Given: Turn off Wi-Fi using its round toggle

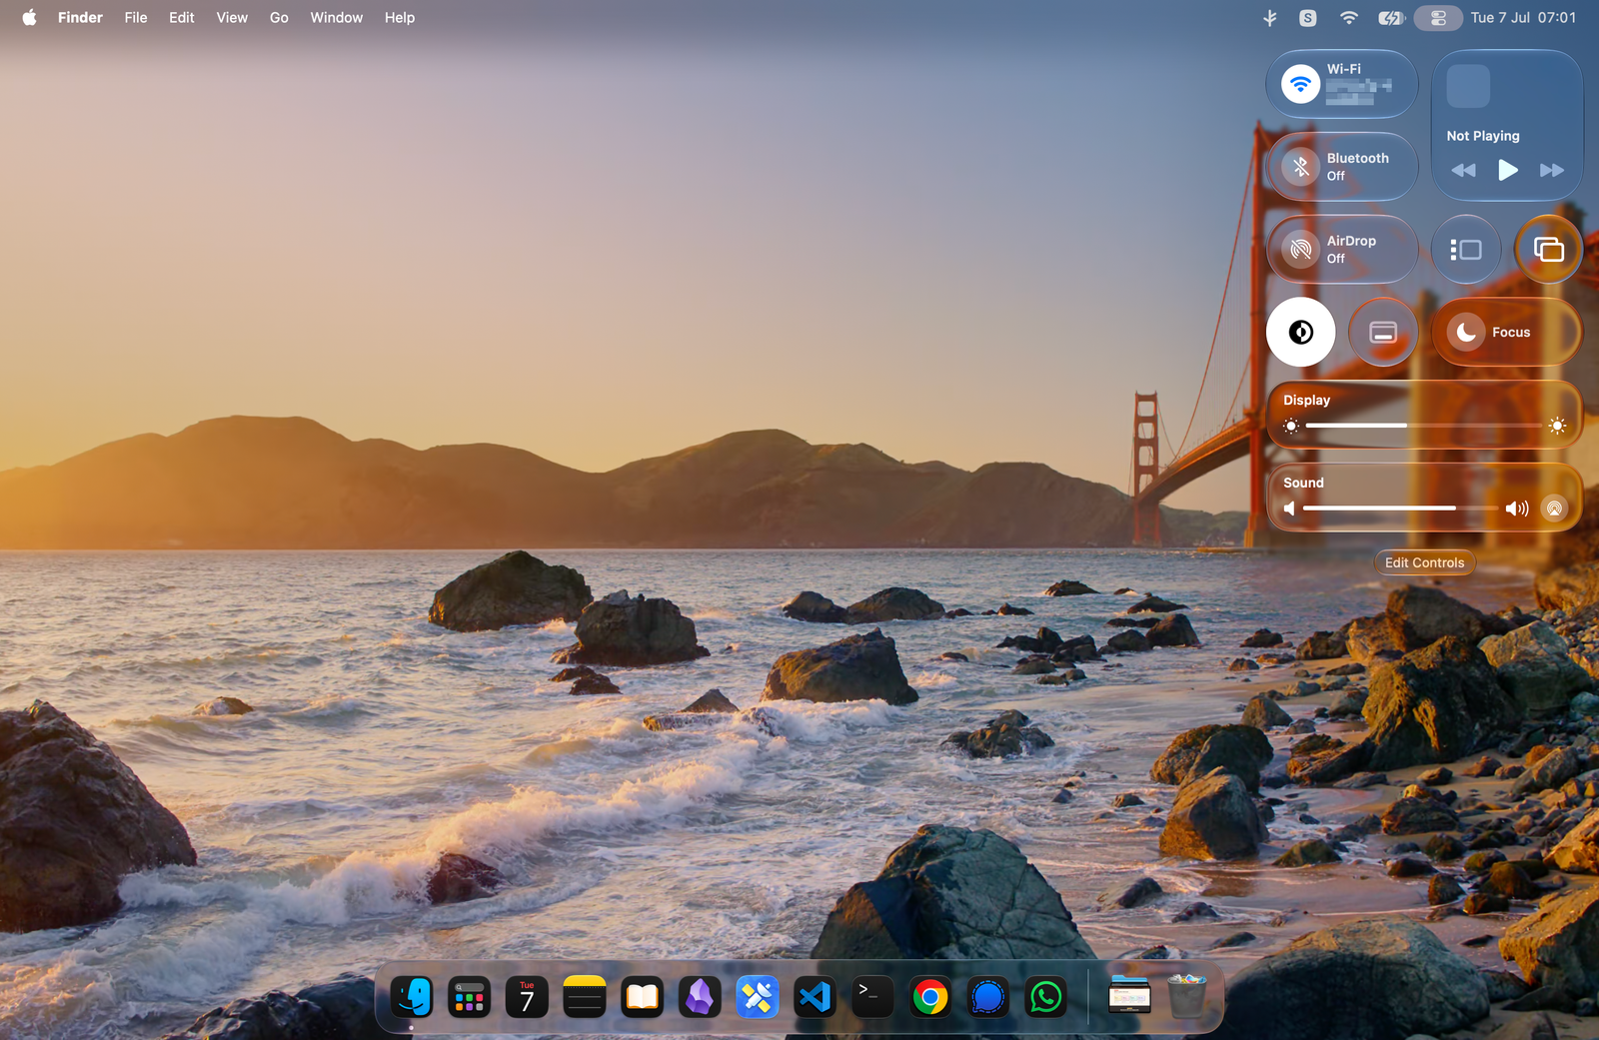Looking at the screenshot, I should pos(1300,85).
